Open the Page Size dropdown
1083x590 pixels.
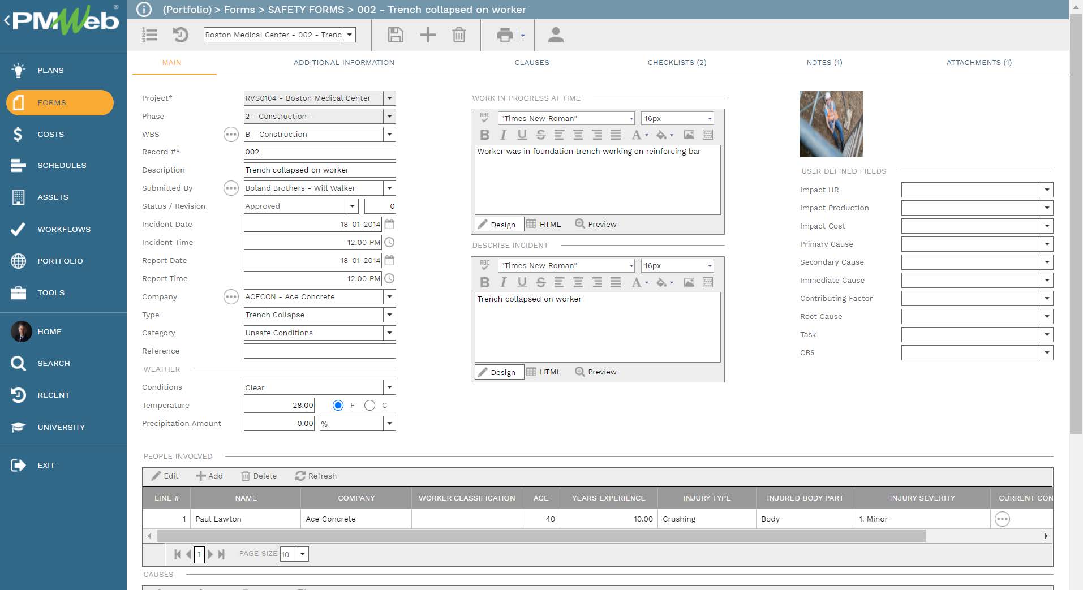pos(303,554)
